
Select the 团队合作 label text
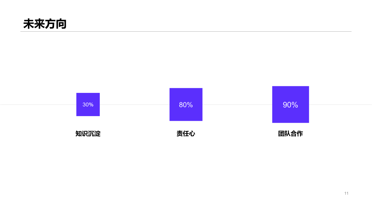coord(290,134)
